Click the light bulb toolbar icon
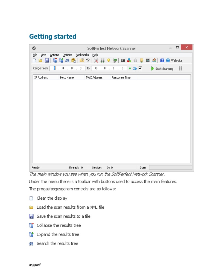Image resolution: width=210 pixels, height=280 pixels. pos(108,60)
